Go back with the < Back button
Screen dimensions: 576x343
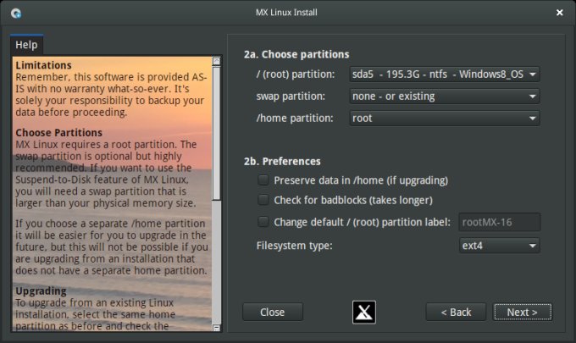pyautogui.click(x=456, y=313)
